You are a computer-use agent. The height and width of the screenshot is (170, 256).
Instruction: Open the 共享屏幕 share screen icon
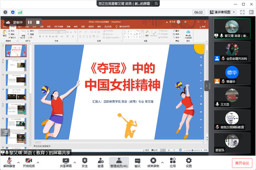coord(66,160)
